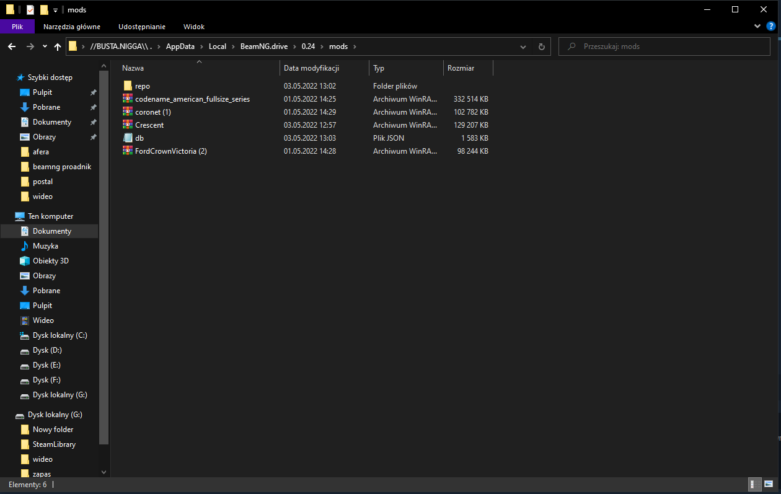781x494 pixels.
Task: Select FordCrownVictoria (2) archive icon
Action: tap(128, 151)
